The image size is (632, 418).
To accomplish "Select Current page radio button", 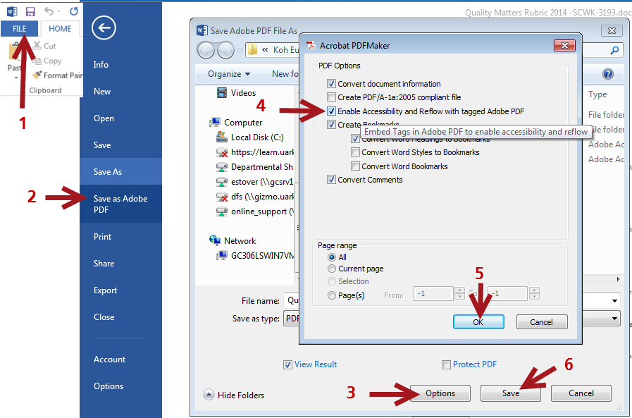I will (332, 269).
